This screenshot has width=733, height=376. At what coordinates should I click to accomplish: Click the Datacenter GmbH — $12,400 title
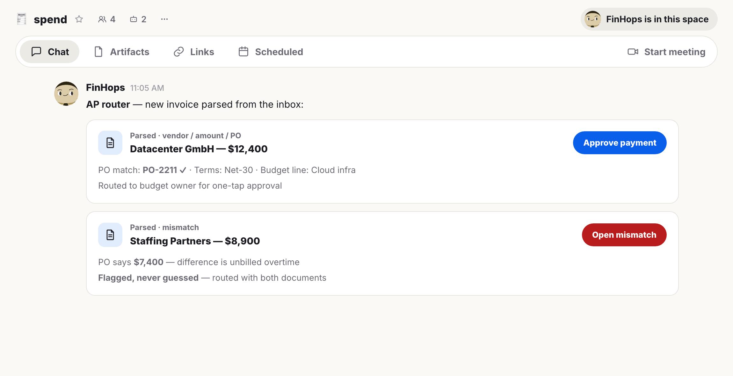pyautogui.click(x=199, y=149)
